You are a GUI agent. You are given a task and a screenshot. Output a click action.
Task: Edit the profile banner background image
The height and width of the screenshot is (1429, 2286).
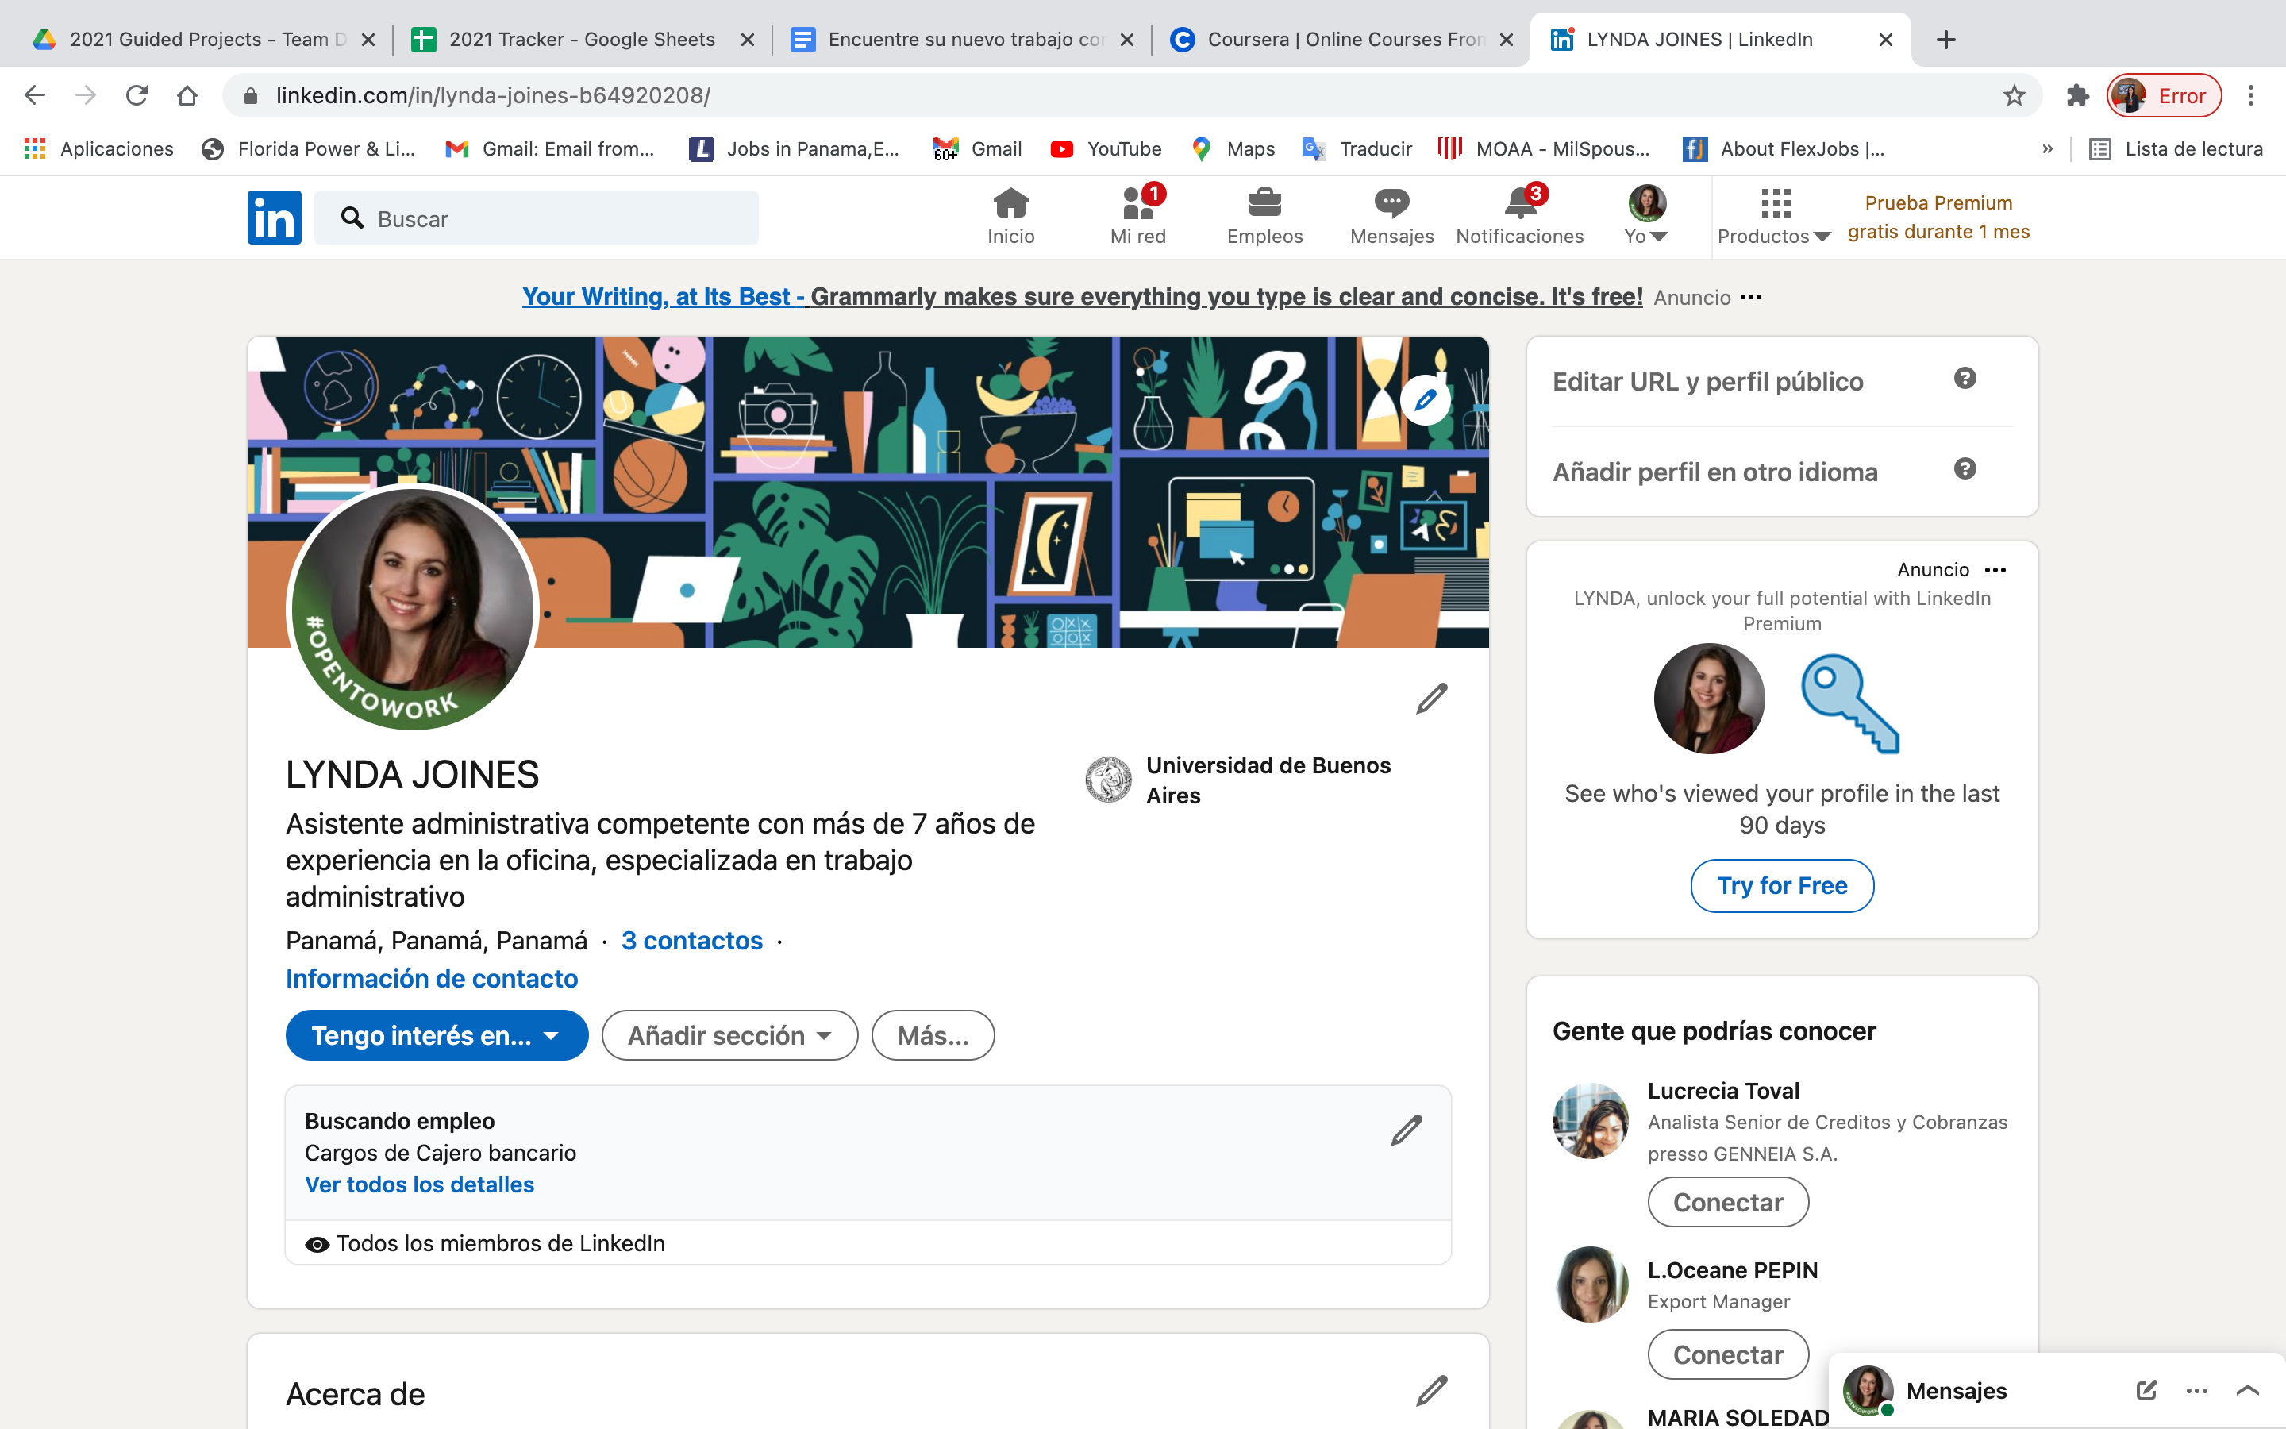pos(1425,400)
